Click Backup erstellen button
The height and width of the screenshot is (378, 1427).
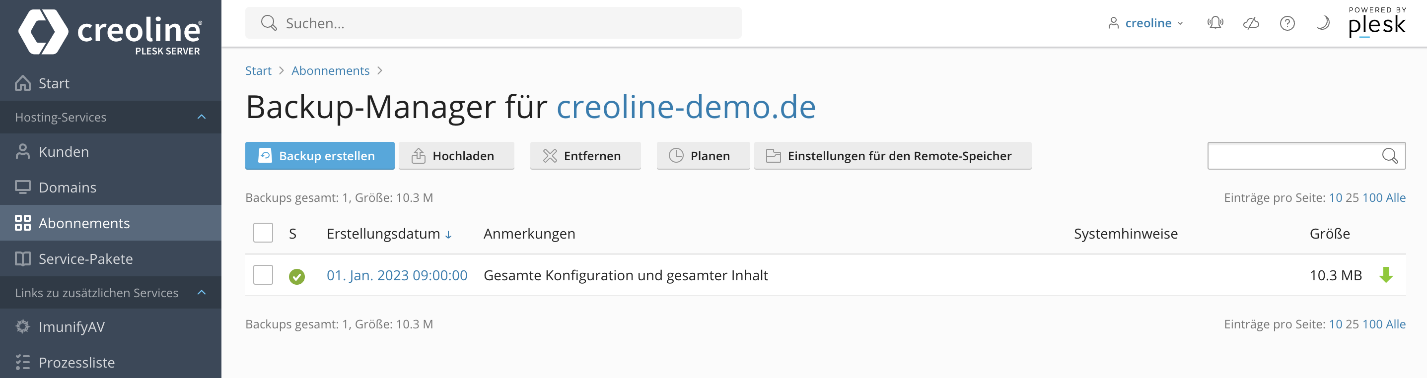[320, 156]
